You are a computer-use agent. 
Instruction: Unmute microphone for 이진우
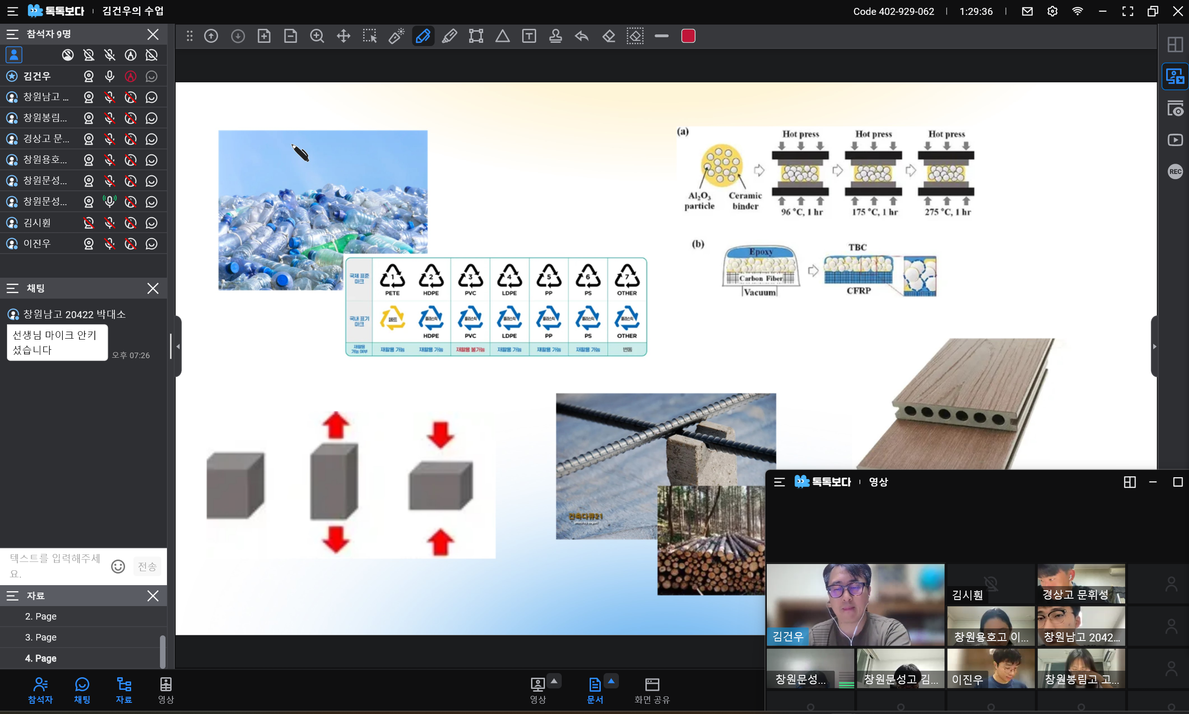click(x=110, y=243)
